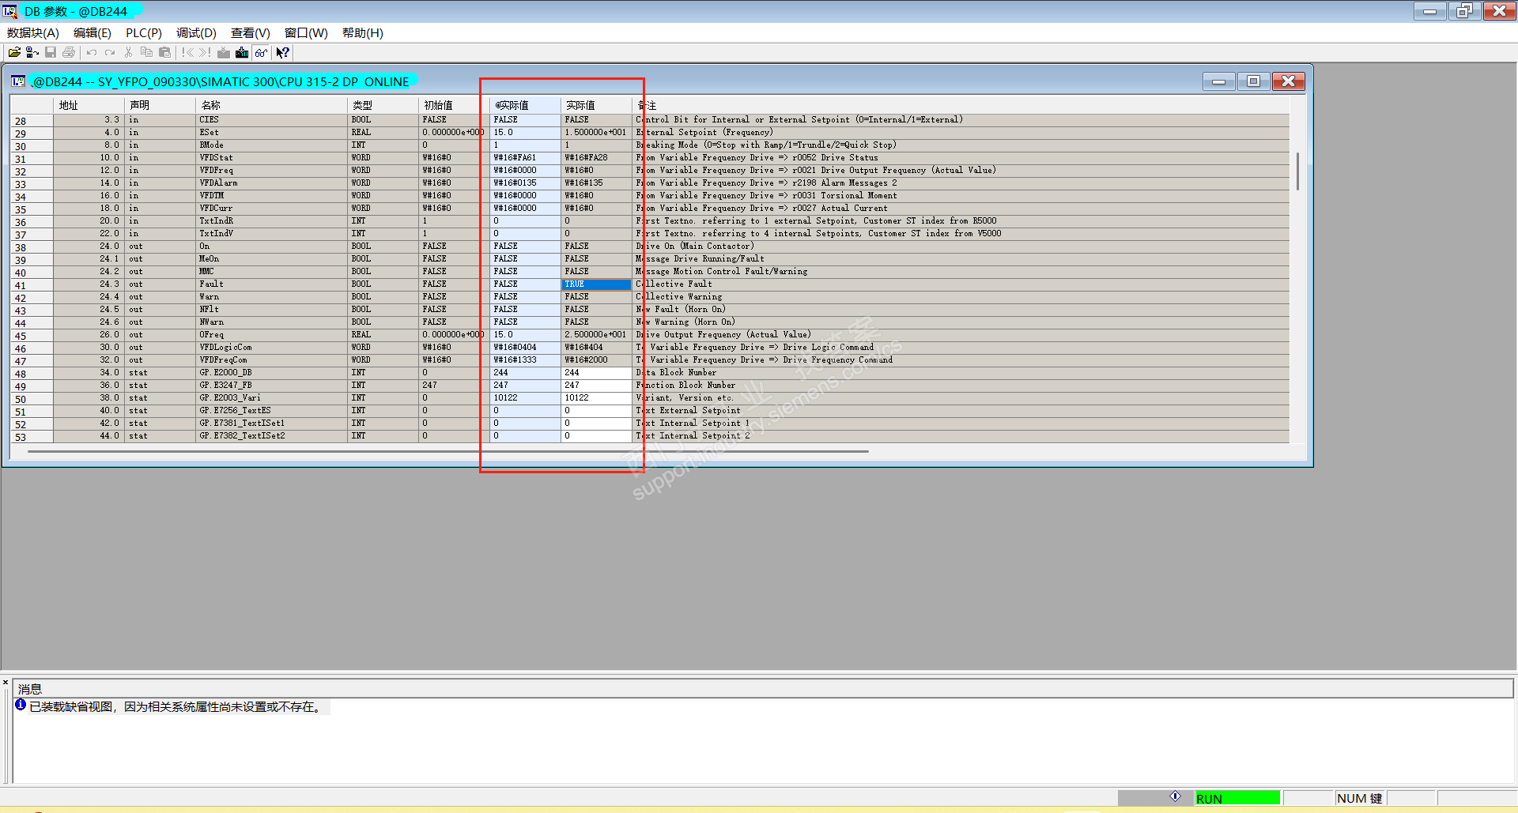This screenshot has height=813, width=1518.
Task: Click the actual value 2.500000e+001
Action: pos(595,335)
